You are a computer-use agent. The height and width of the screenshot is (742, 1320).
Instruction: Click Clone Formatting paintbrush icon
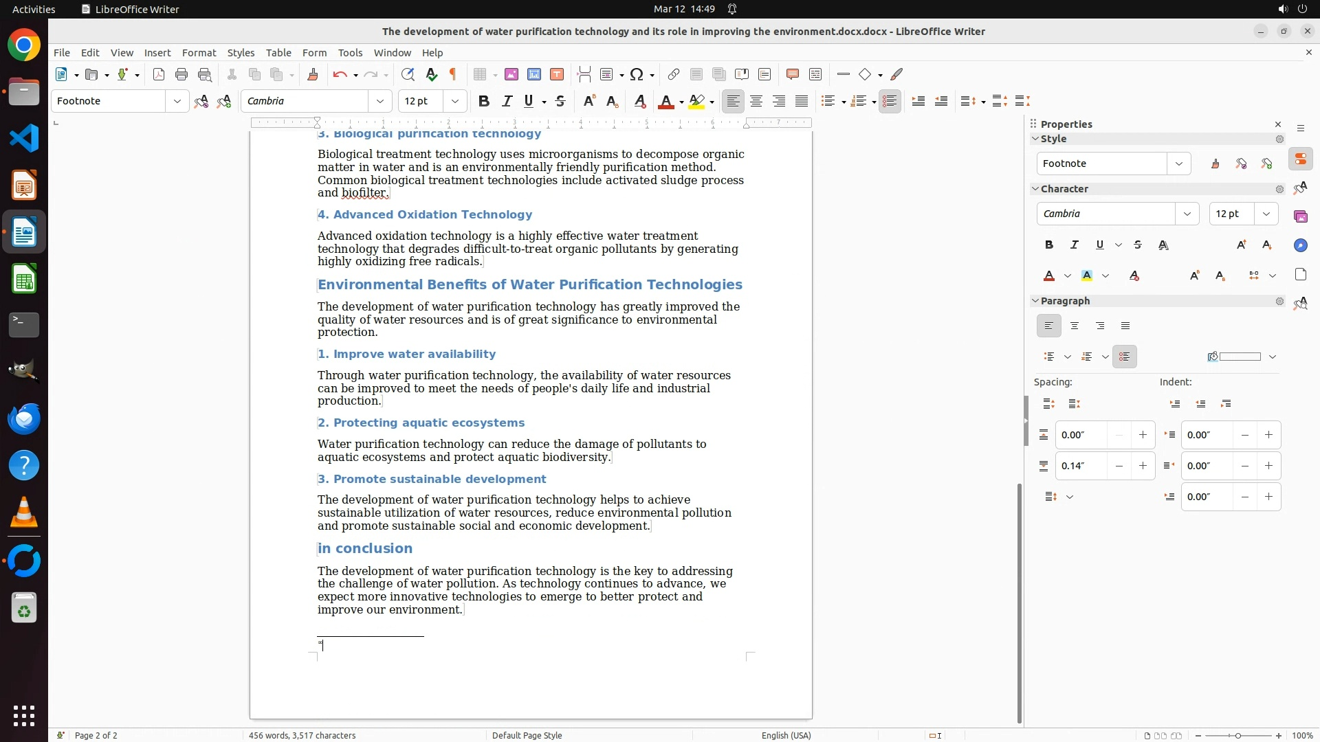tap(313, 75)
